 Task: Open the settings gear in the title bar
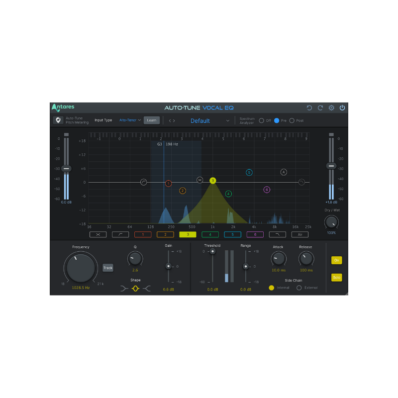(x=331, y=108)
